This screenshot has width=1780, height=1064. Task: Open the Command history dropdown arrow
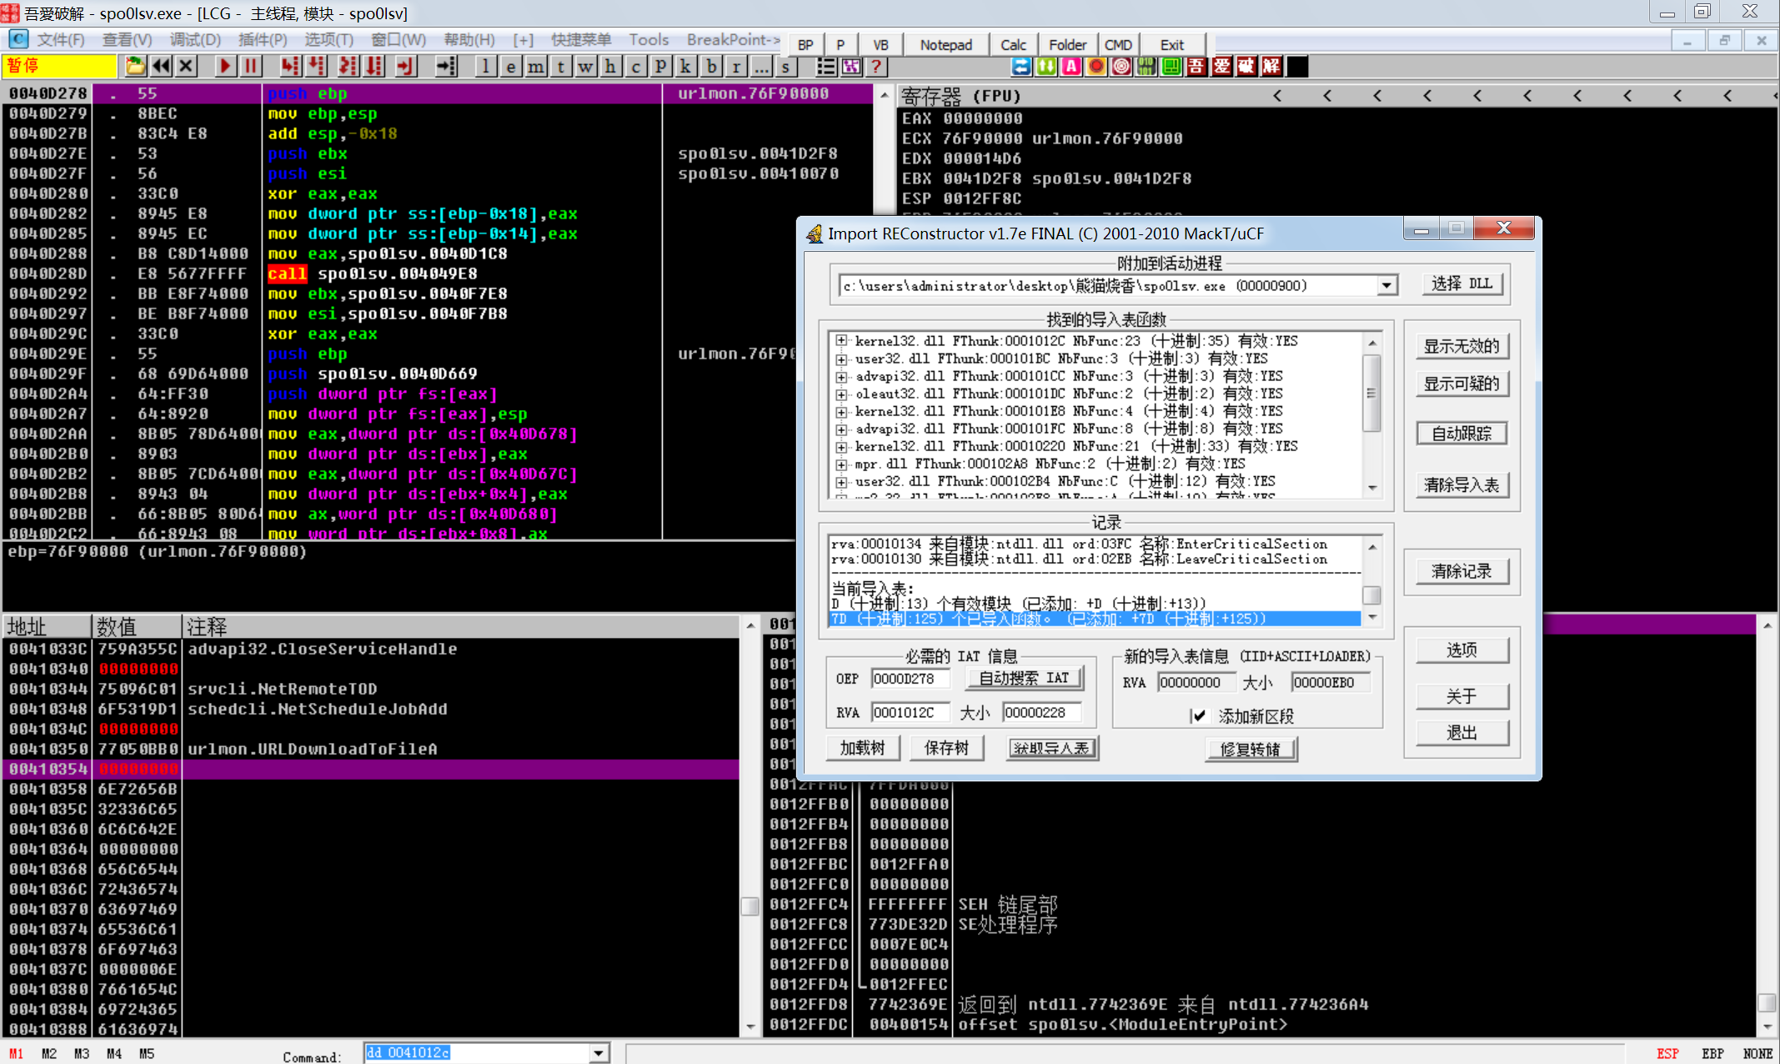599,1053
